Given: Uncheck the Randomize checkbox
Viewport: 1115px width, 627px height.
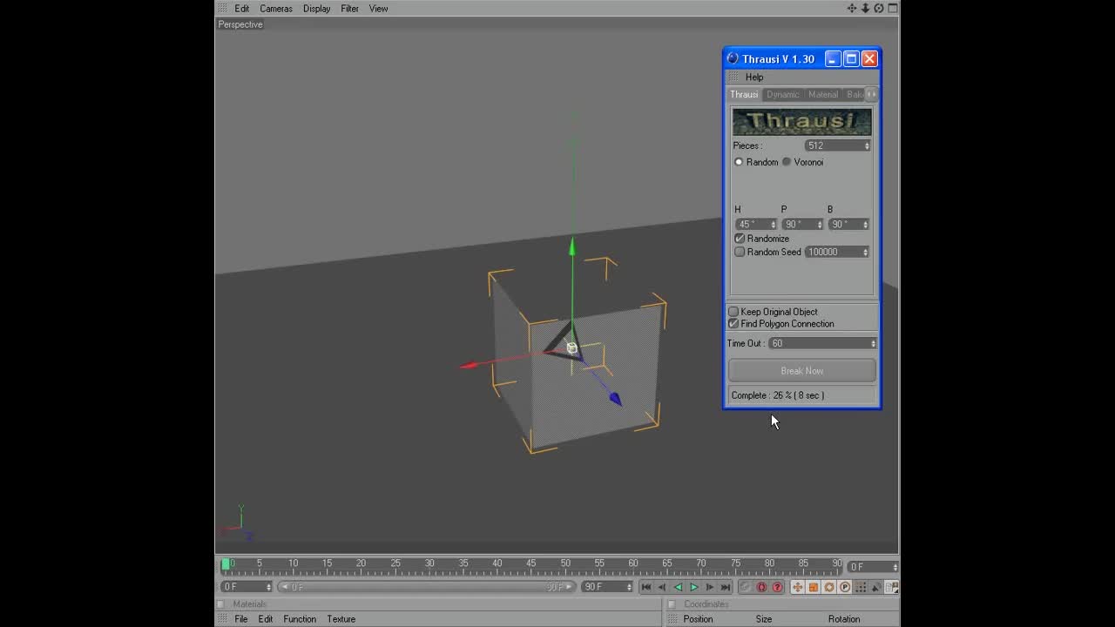Looking at the screenshot, I should tap(740, 239).
